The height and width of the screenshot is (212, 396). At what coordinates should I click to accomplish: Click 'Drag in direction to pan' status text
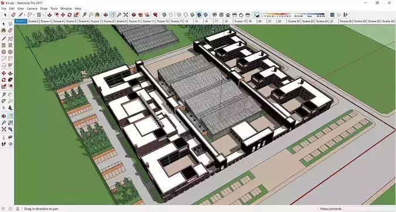[41, 208]
